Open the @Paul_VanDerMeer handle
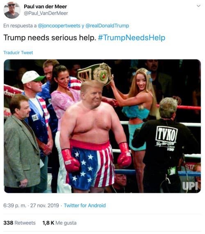The width and height of the screenshot is (205, 234). point(46,13)
